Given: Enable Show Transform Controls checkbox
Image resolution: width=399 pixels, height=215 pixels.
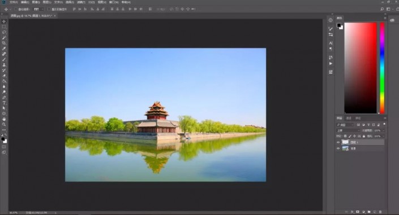Looking at the screenshot, I should pos(49,9).
